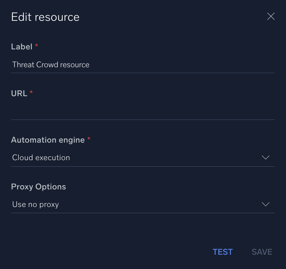Click the Proxy Options caption

click(x=38, y=187)
